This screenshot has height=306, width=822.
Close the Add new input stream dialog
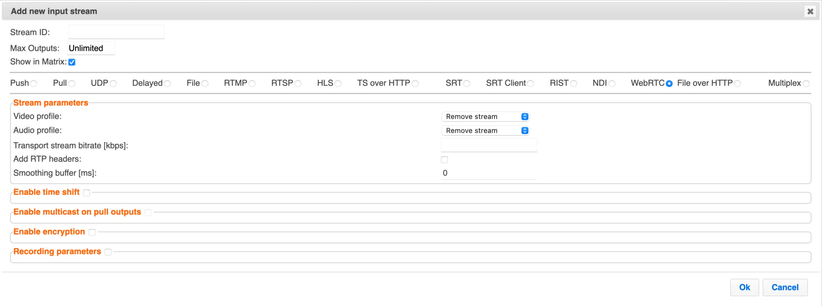point(810,12)
